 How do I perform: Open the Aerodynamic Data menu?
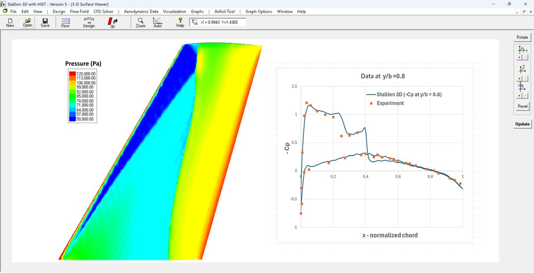[141, 11]
